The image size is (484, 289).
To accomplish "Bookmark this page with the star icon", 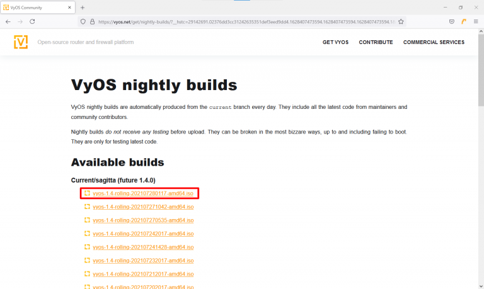I will [x=401, y=21].
